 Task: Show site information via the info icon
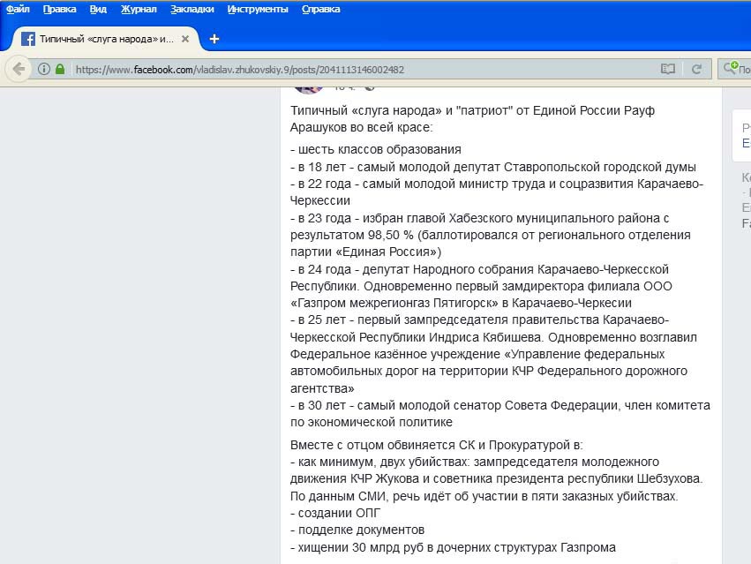[x=43, y=69]
